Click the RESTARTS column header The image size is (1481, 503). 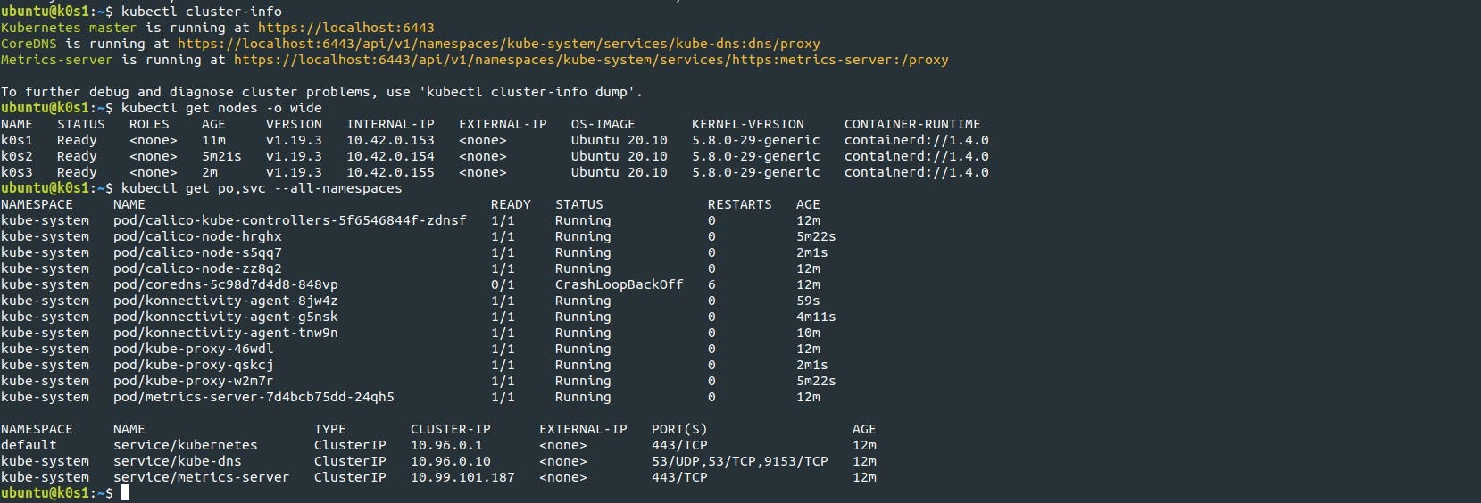(740, 204)
